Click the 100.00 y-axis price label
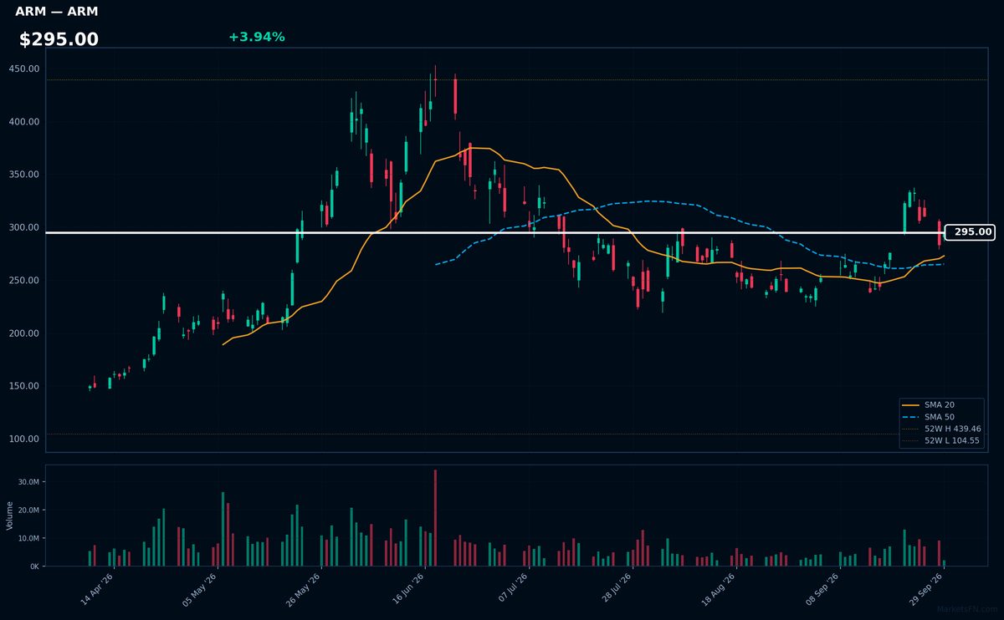 coord(24,439)
